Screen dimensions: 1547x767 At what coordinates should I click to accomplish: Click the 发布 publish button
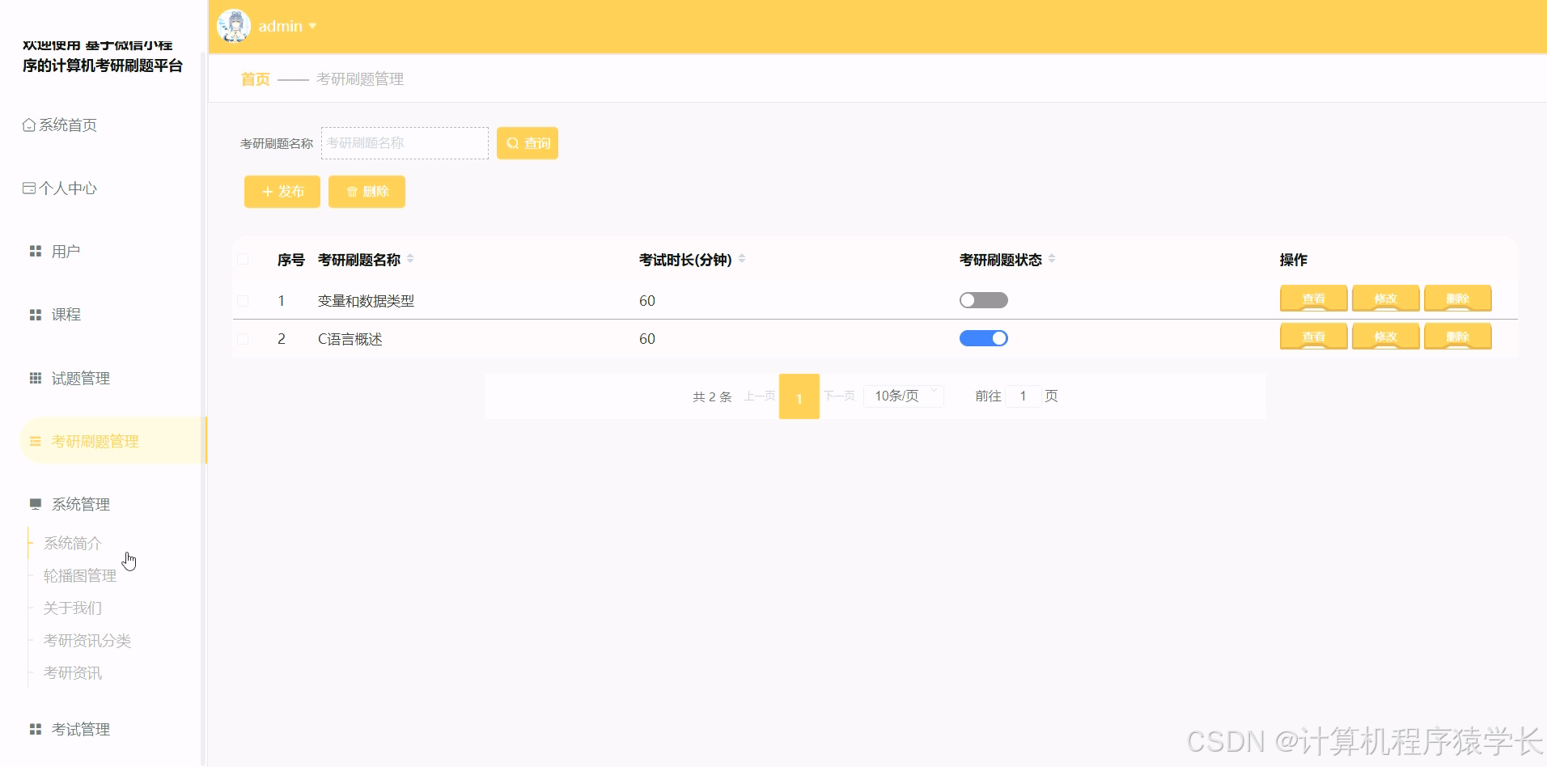click(x=282, y=192)
